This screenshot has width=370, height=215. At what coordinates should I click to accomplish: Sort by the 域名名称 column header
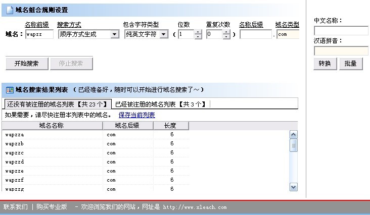[51, 126]
